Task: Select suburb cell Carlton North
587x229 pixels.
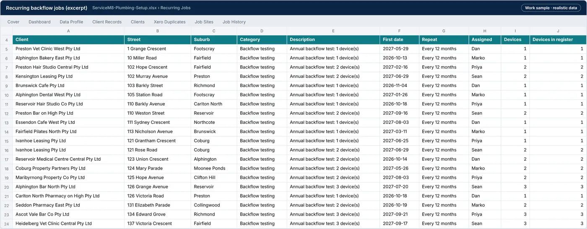Action: click(x=214, y=104)
